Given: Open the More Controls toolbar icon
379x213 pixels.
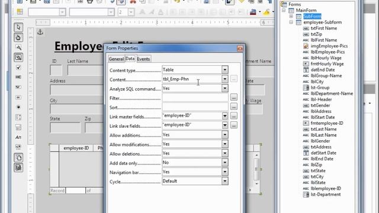Looking at the screenshot, I should (18, 147).
